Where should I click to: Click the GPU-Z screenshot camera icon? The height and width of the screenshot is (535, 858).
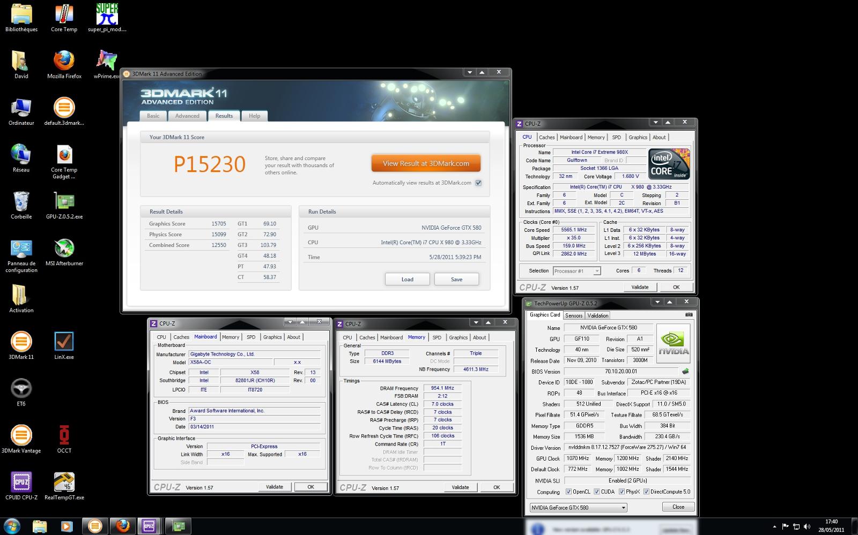coord(689,315)
